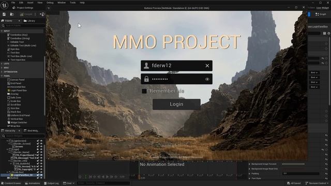
Task: Toggle visibility of TB_Message in hierarchy
Action: click(41, 158)
